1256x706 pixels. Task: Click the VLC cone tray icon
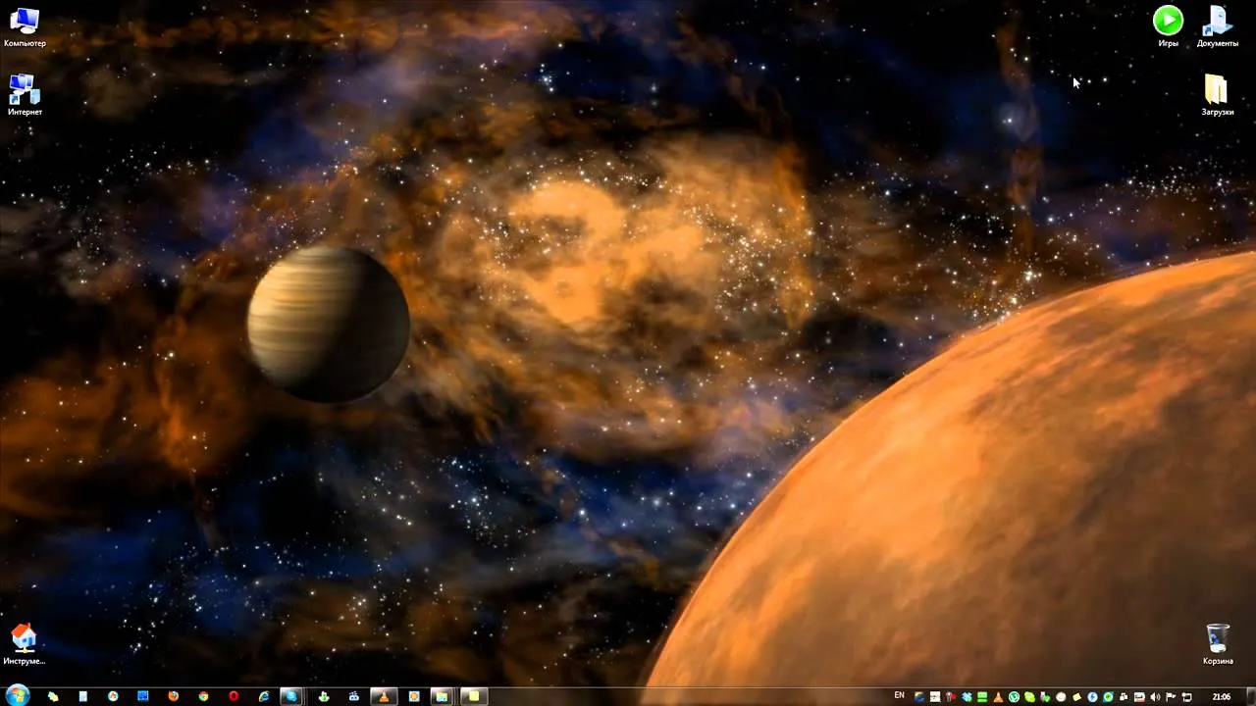998,697
